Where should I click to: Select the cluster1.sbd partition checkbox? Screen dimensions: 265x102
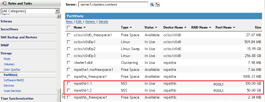[x=69, y=63]
